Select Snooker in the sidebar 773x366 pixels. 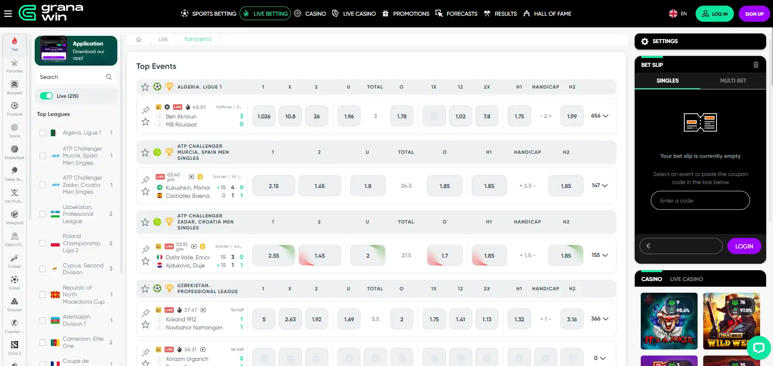15,305
